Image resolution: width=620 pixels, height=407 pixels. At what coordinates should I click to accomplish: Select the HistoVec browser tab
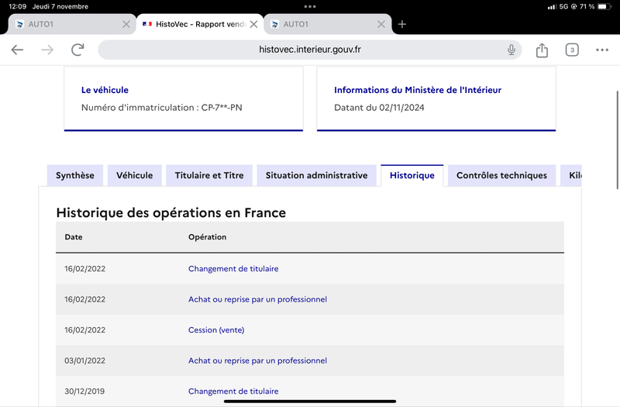(x=200, y=24)
